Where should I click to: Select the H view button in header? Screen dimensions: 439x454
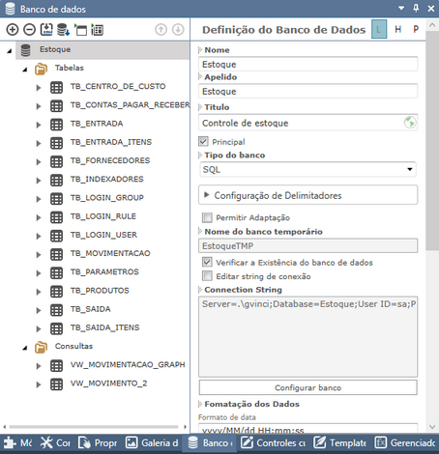[x=397, y=29]
